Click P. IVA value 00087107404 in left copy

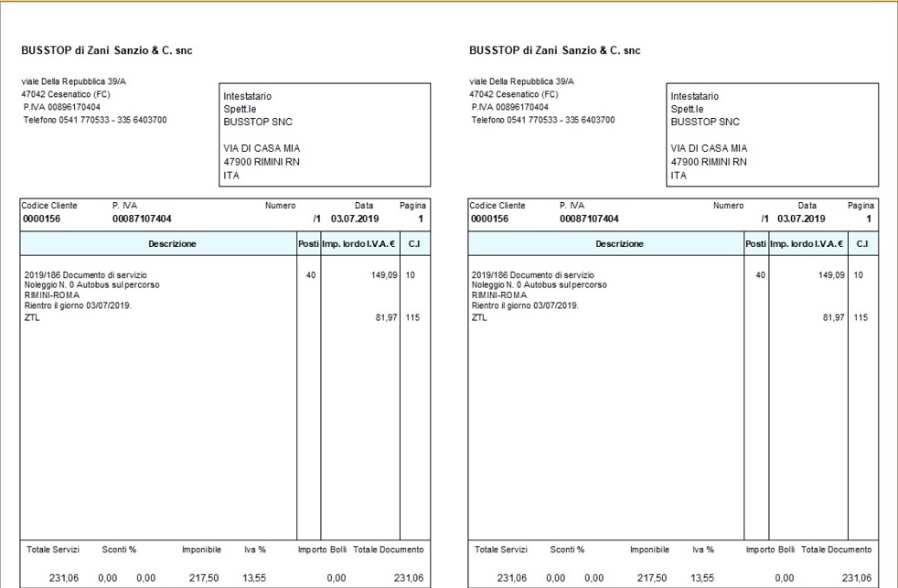click(x=142, y=219)
